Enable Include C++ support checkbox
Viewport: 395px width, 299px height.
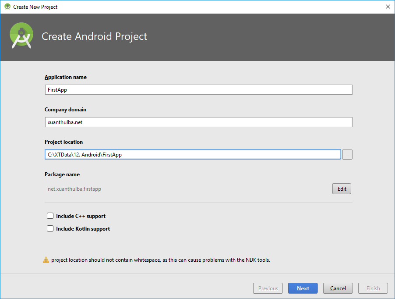click(50, 216)
